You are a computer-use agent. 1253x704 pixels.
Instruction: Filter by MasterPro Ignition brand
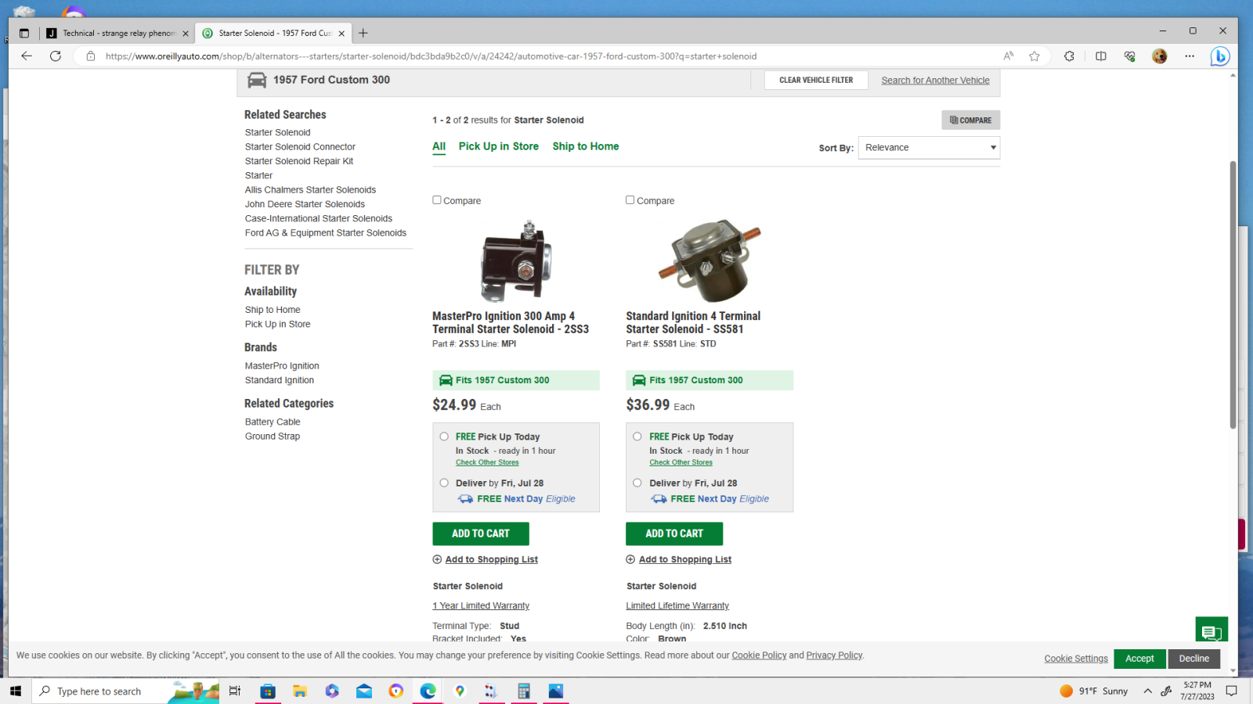(x=282, y=366)
